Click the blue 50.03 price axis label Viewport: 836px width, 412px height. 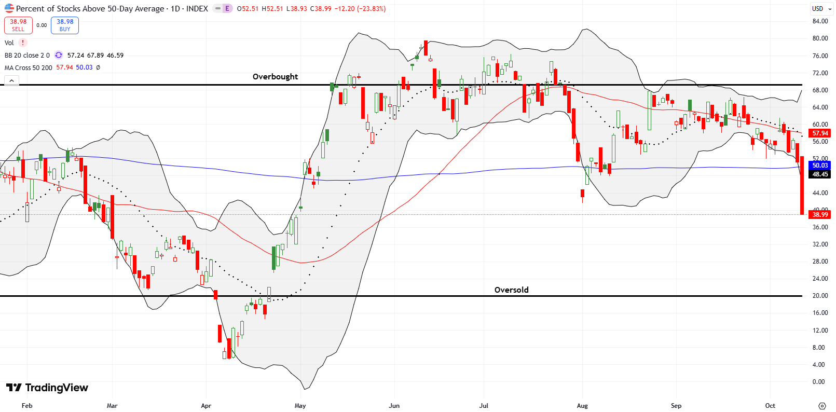coord(820,166)
